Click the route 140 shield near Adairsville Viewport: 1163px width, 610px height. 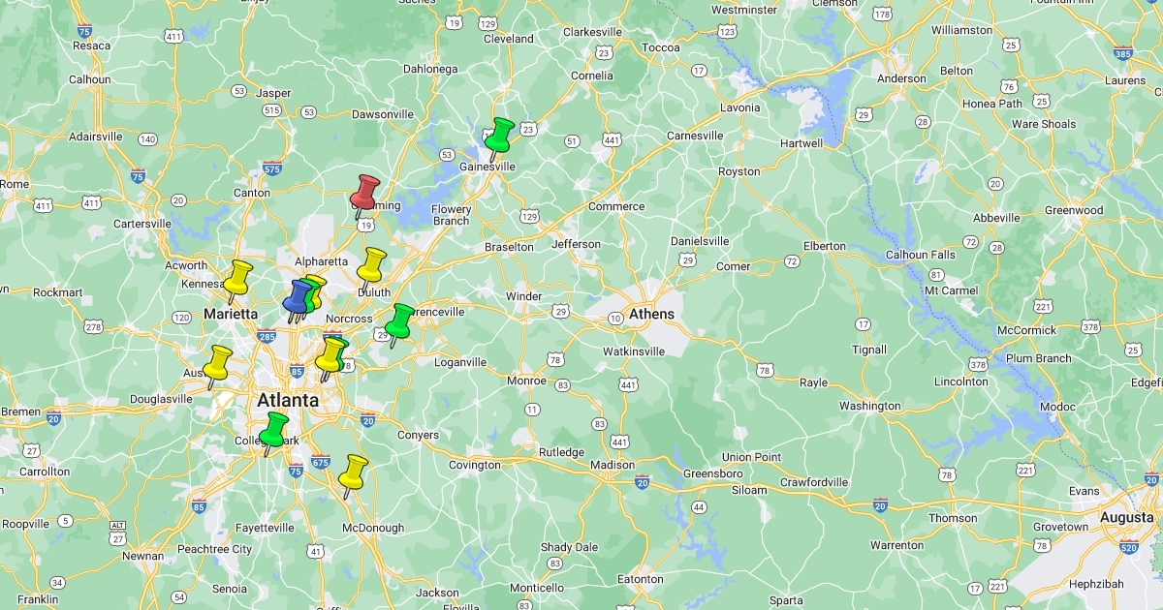[147, 139]
